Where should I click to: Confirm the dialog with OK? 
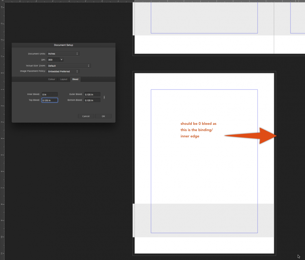103,116
